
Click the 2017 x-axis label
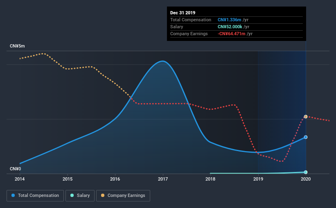tap(163, 179)
